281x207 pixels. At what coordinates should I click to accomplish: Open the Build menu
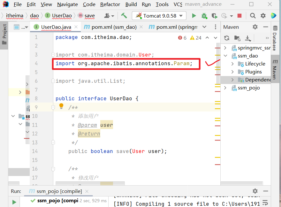(x=131, y=4)
